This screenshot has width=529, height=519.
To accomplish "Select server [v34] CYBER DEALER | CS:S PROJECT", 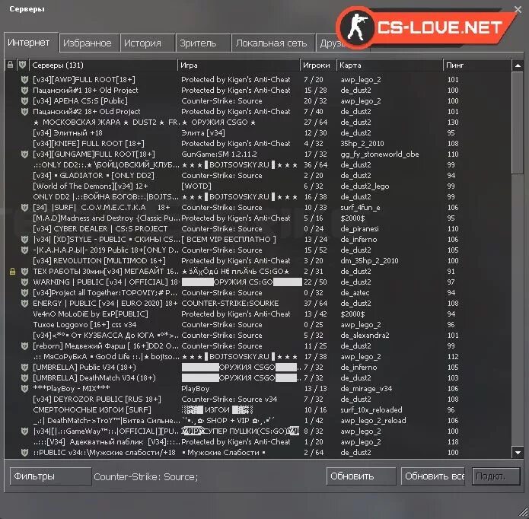I will (x=258, y=228).
